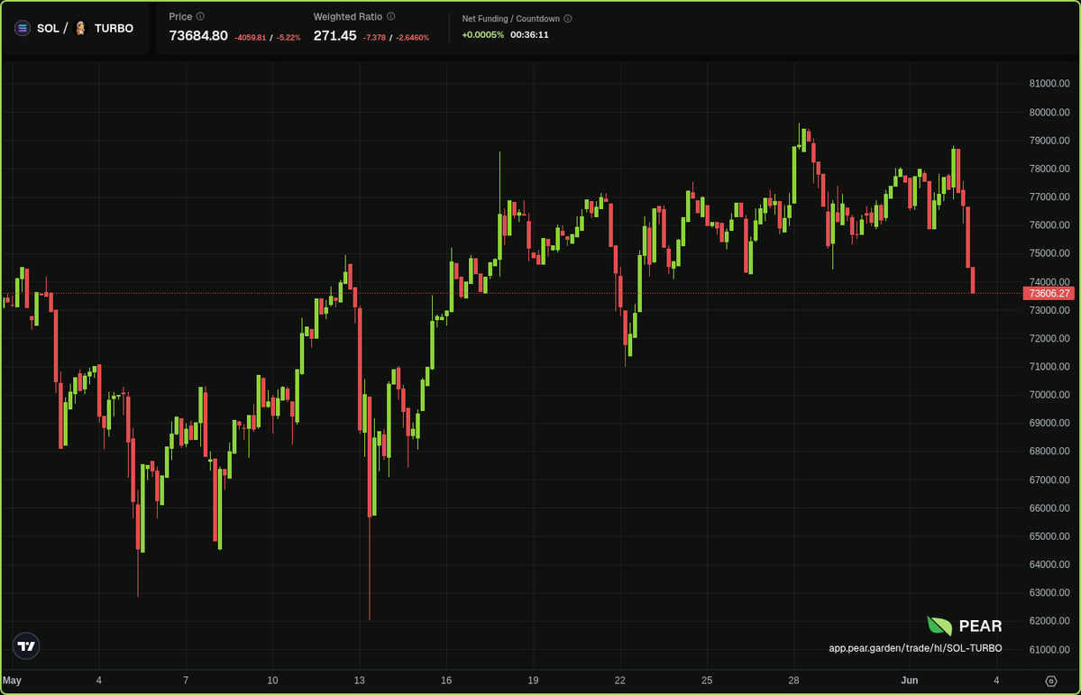Click the net funding value +0.0005%
The image size is (1081, 695).
click(482, 34)
